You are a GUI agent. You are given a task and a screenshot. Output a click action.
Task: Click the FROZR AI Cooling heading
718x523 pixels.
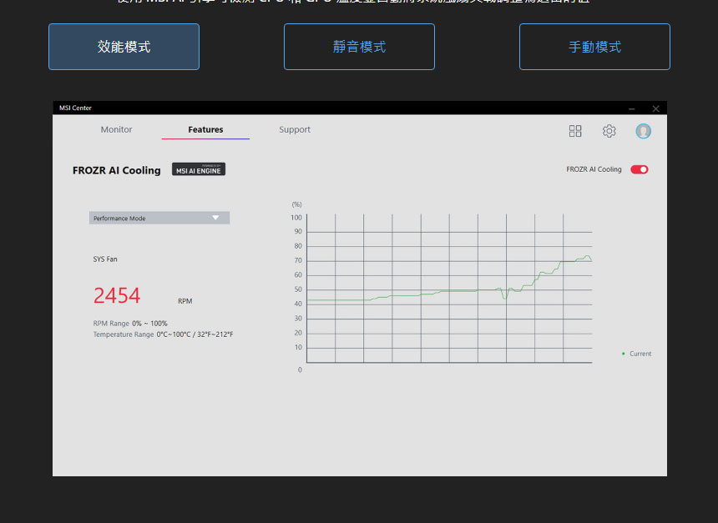click(x=117, y=170)
